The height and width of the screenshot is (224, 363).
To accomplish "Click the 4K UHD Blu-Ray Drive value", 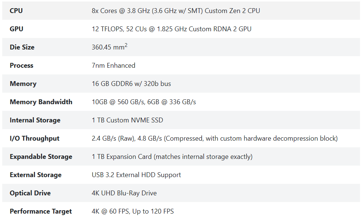I will coord(124,193).
